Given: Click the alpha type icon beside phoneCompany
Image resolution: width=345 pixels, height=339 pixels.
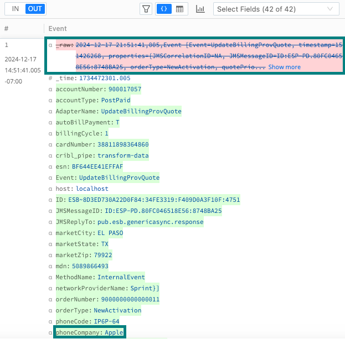Looking at the screenshot, I should (51, 332).
